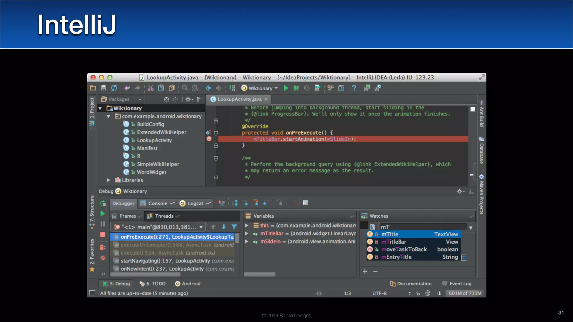The width and height of the screenshot is (573, 322).
Task: Cut selection with the scissors icon
Action: click(x=151, y=88)
